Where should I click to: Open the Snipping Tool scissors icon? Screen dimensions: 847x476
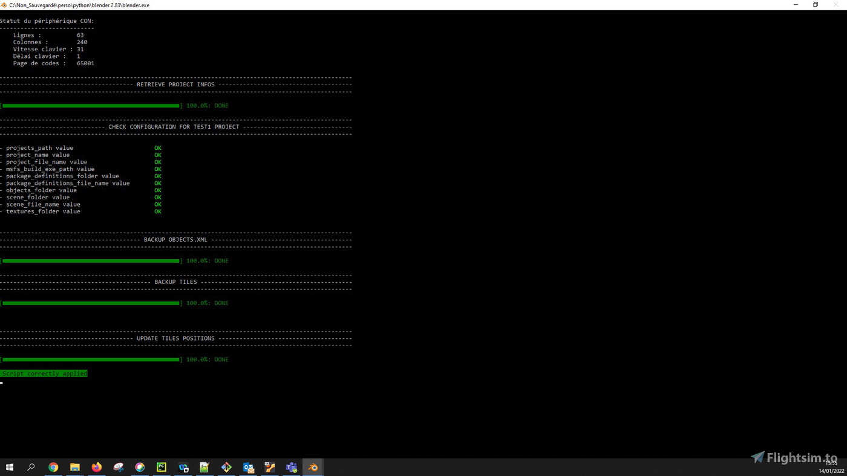(x=119, y=467)
